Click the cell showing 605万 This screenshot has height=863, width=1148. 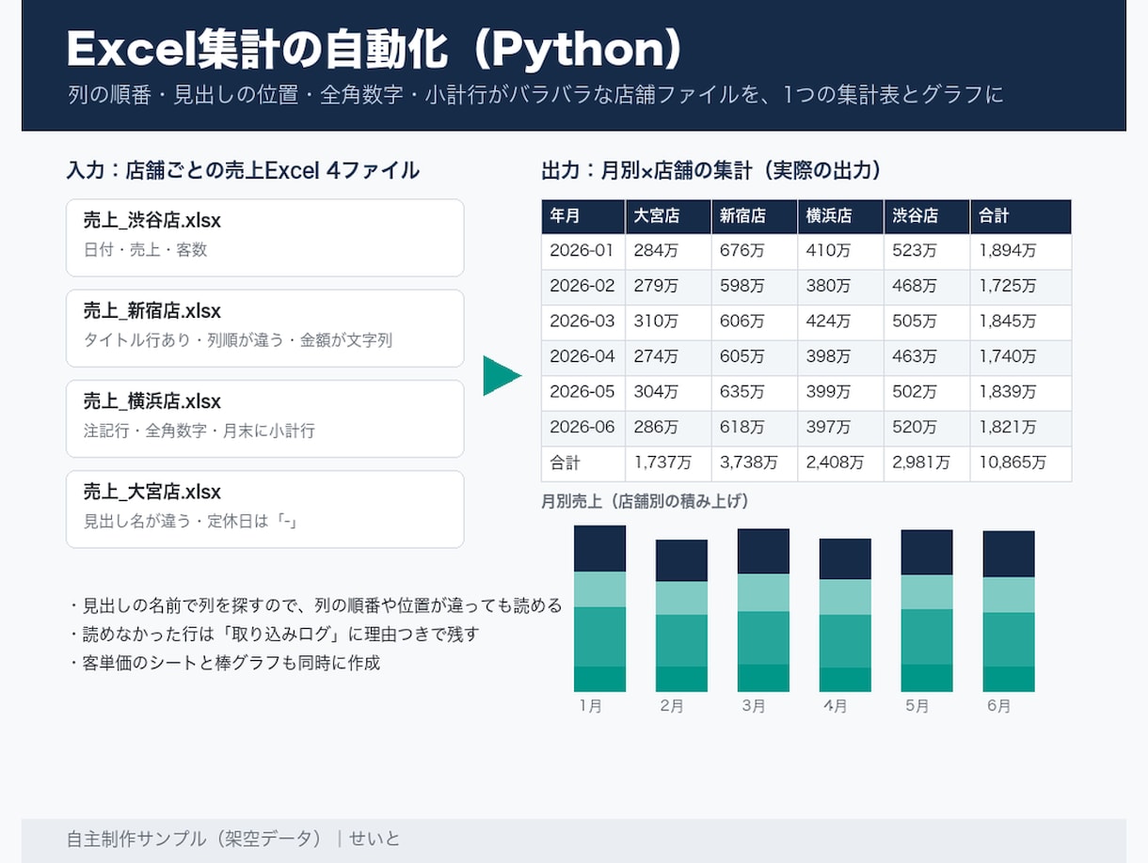point(755,357)
